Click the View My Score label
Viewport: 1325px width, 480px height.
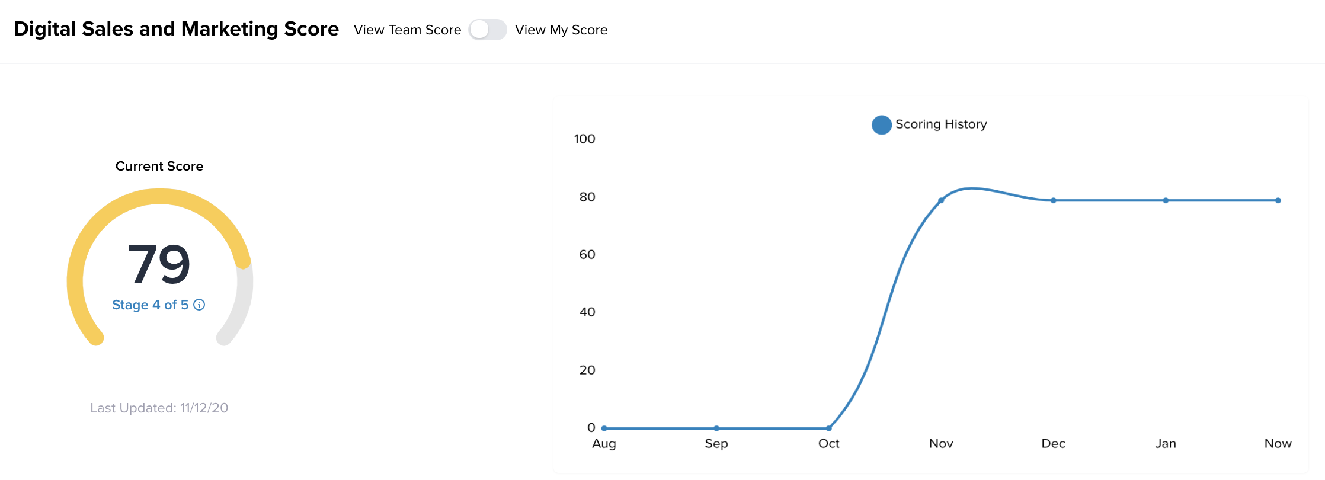click(561, 30)
